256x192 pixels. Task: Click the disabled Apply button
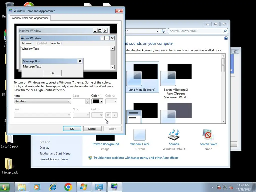click(112, 129)
